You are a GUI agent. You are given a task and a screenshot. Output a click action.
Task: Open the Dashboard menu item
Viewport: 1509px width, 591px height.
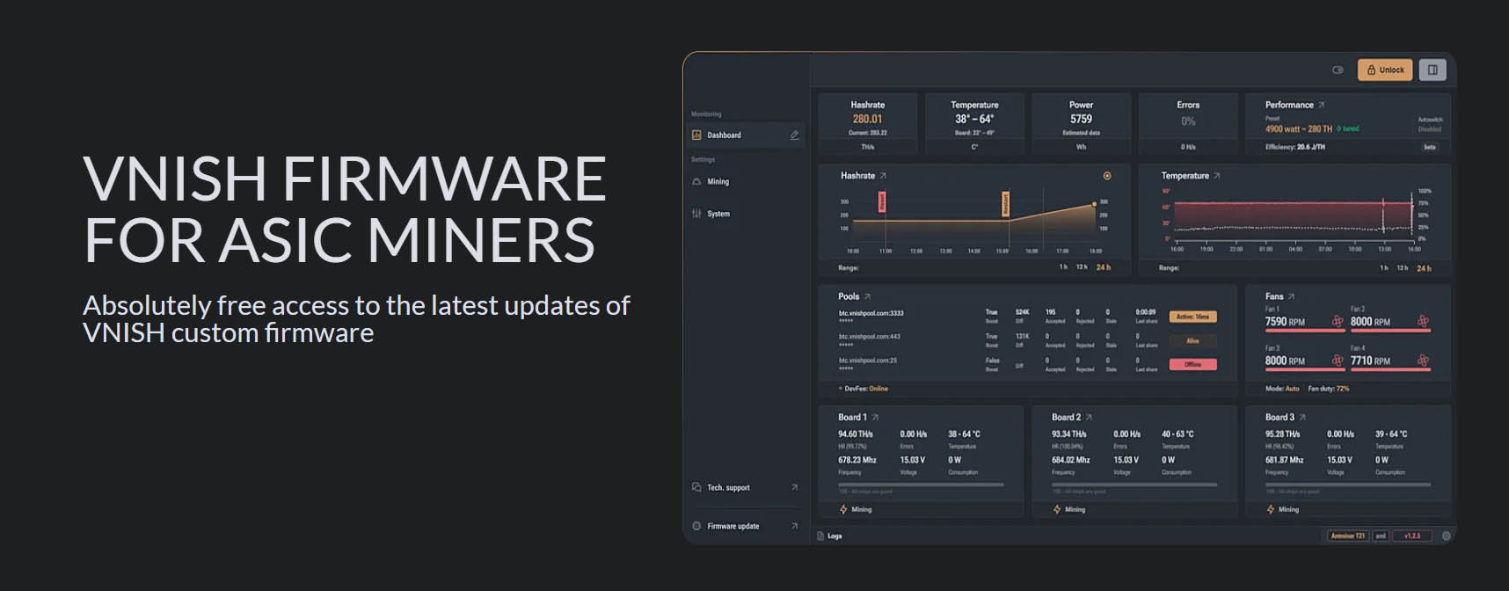point(746,135)
